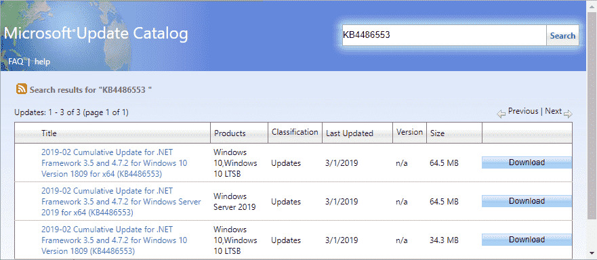The height and width of the screenshot is (260, 597).
Task: Sort results by Title column header
Action: [49, 133]
